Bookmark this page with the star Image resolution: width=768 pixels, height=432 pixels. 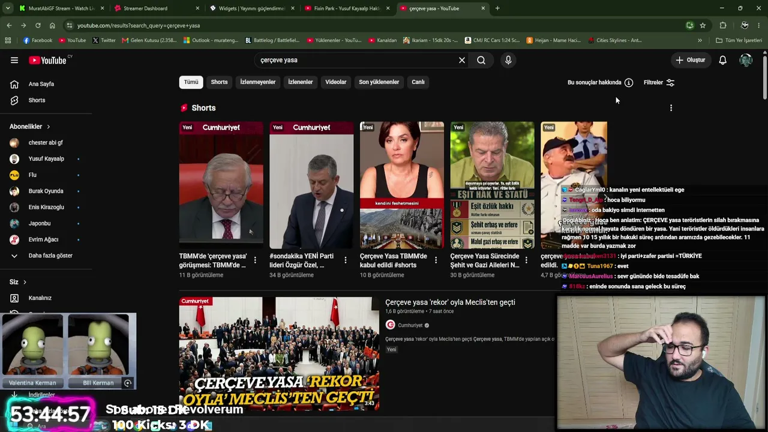(x=703, y=25)
